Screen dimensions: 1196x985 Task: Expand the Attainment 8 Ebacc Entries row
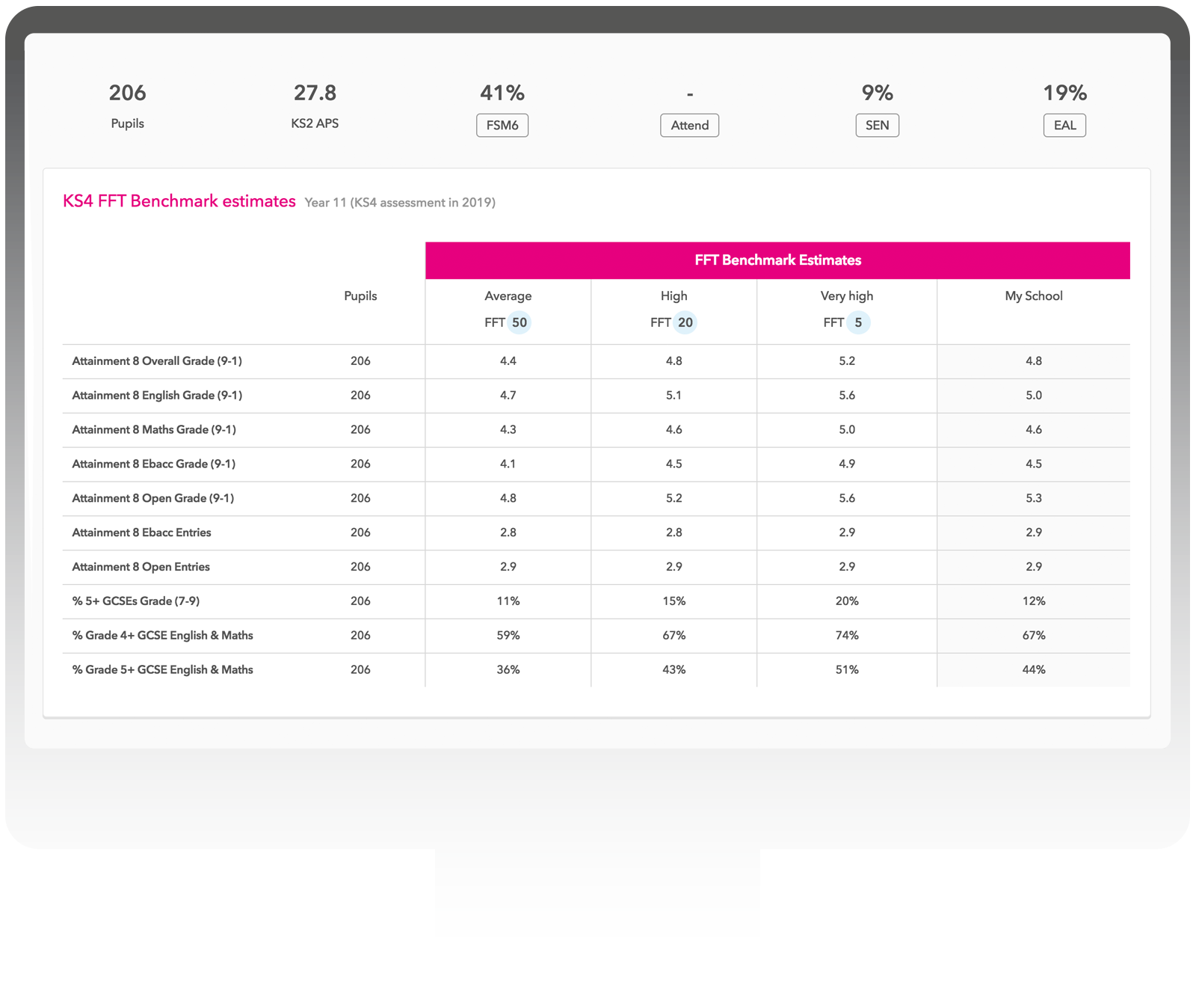tap(141, 533)
